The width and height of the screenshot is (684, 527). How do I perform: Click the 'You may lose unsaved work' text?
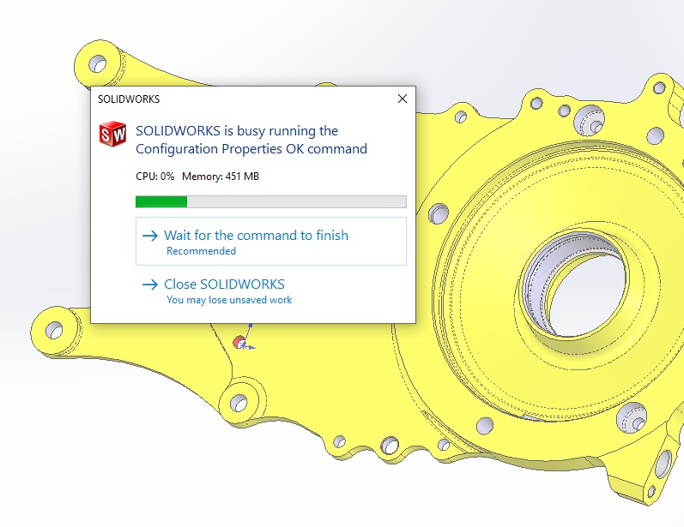coord(229,300)
